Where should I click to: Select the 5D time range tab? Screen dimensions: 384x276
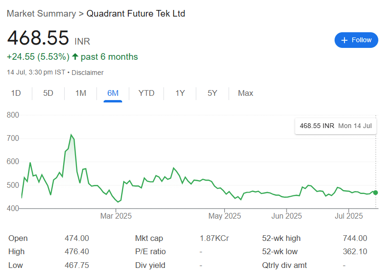48,93
